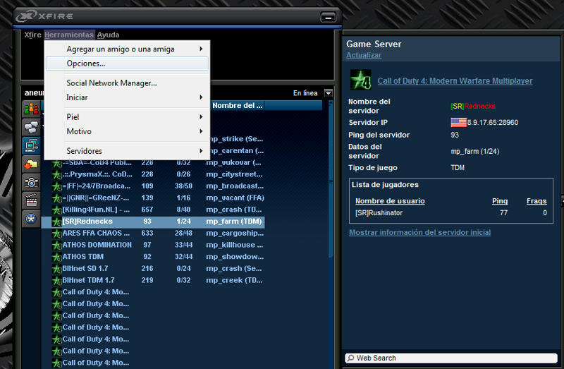The image size is (564, 369).
Task: Click the game icon beside ATHOS TDM
Action: point(57,257)
